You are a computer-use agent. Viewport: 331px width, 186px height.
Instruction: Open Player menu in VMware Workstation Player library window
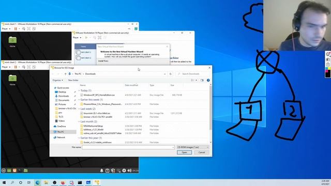(x=77, y=38)
